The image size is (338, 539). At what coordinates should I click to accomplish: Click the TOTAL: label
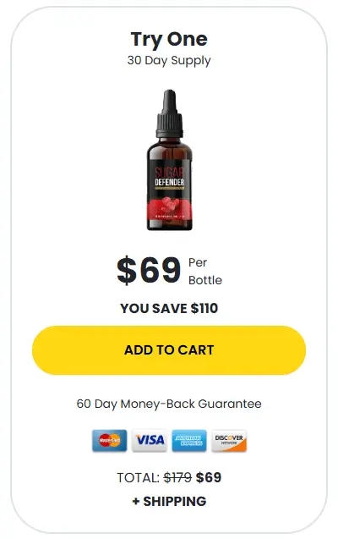[139, 478]
